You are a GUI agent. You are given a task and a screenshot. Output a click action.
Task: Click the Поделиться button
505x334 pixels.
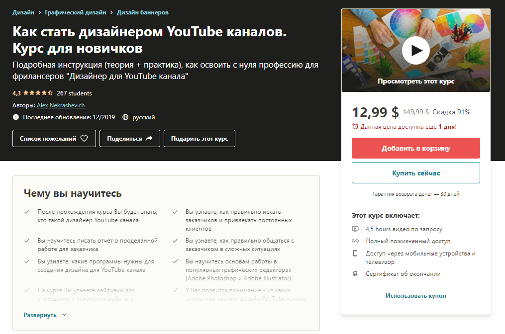[130, 138]
